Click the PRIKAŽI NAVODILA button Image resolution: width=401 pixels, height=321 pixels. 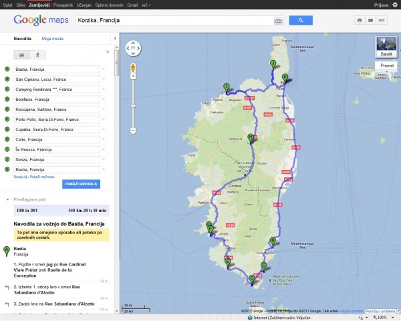click(81, 183)
